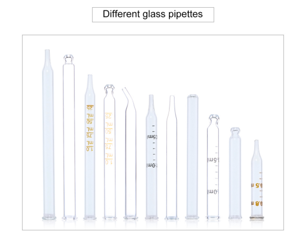Click the straight open-top glass tube
This screenshot has height=239, width=306.
pos(192,157)
